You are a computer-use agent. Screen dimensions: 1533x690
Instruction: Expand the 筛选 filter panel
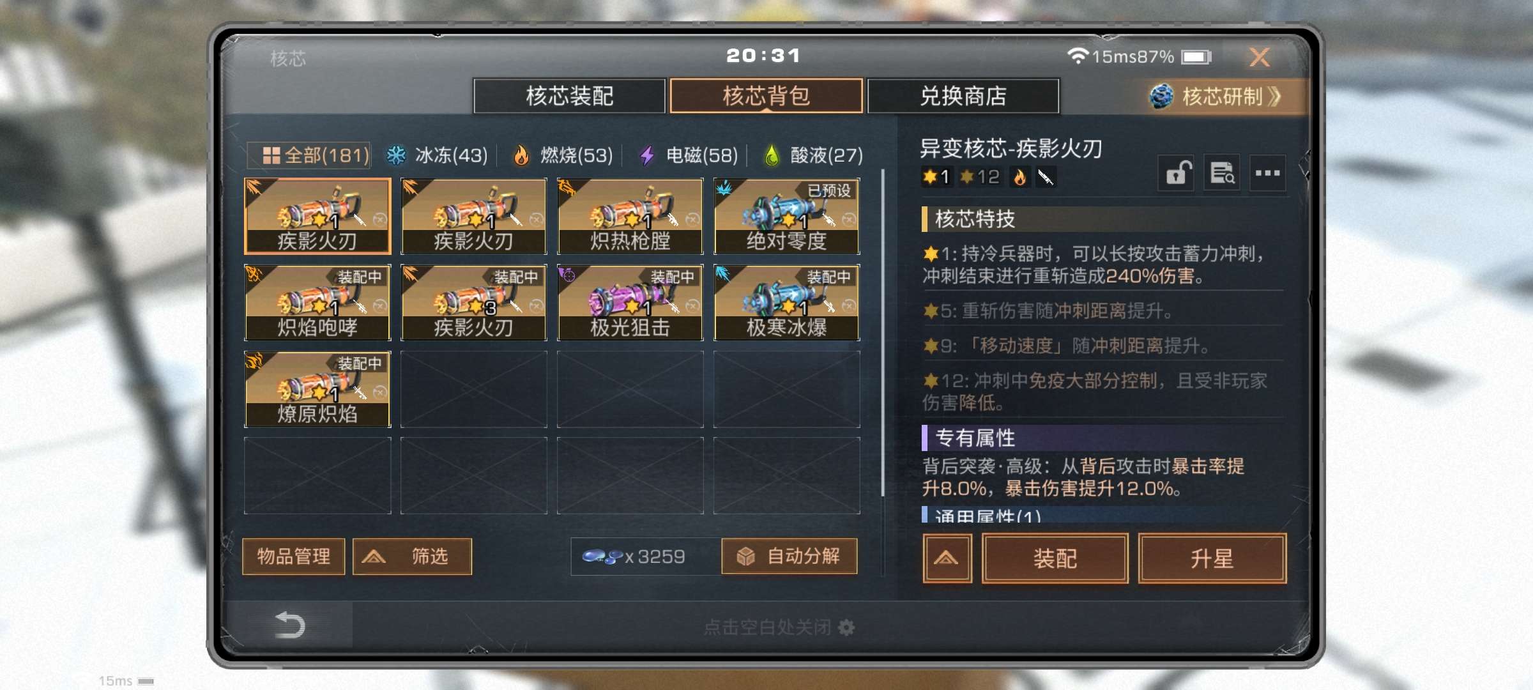click(x=412, y=556)
